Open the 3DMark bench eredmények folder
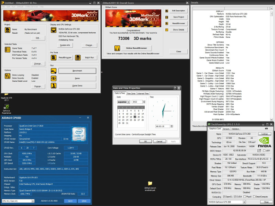 (x=150, y=186)
